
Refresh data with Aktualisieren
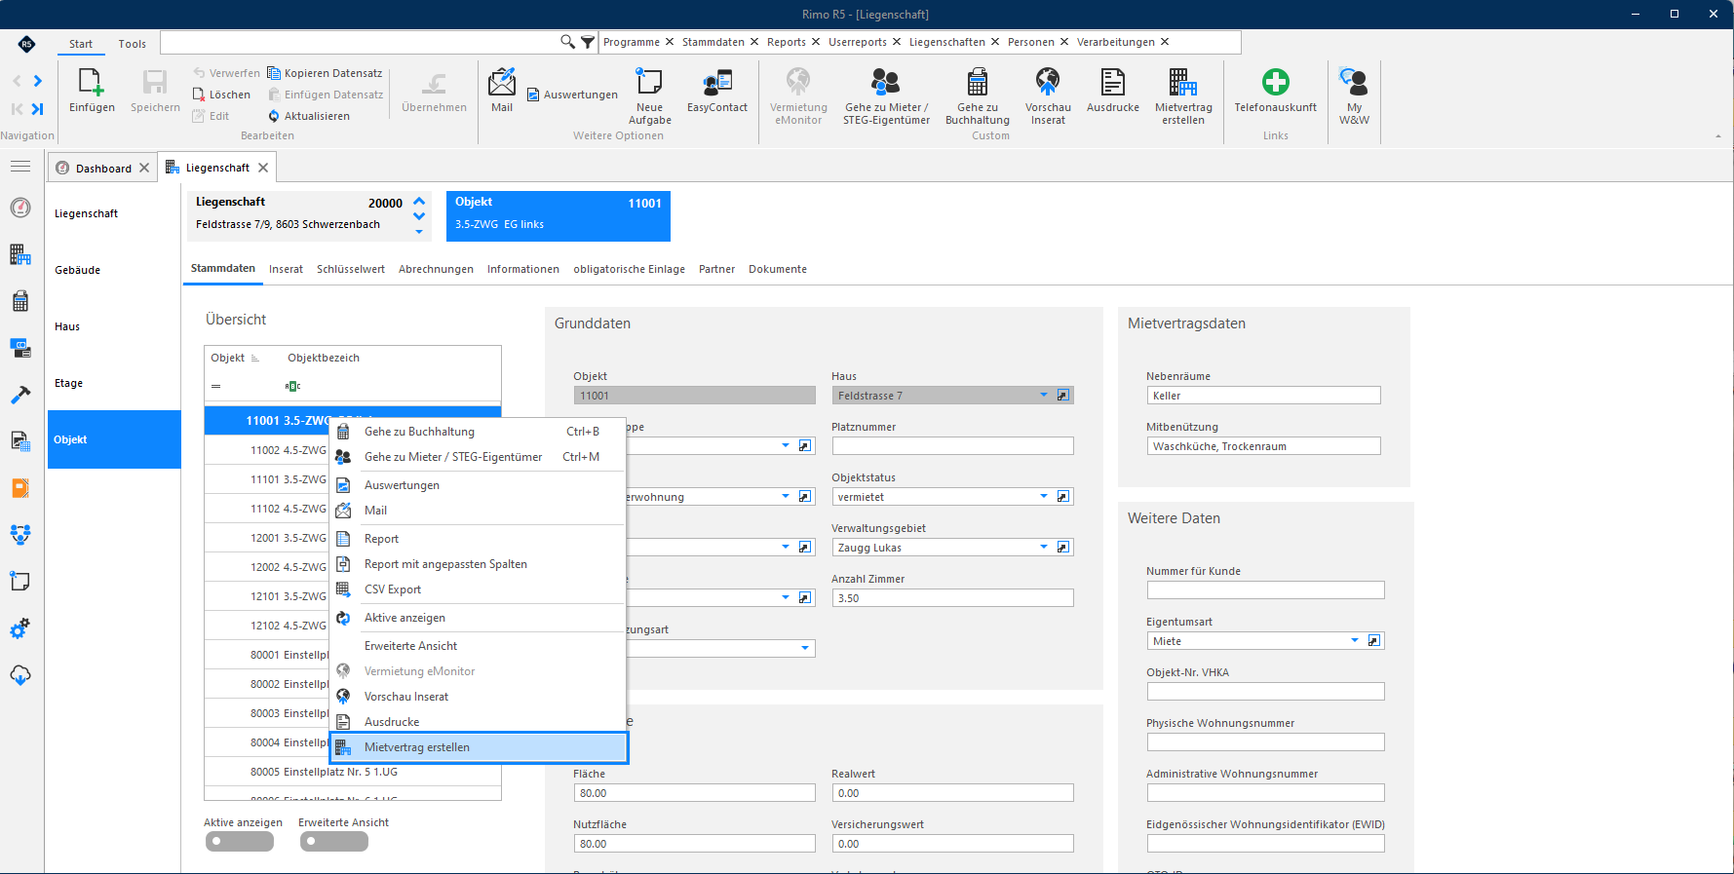click(308, 116)
